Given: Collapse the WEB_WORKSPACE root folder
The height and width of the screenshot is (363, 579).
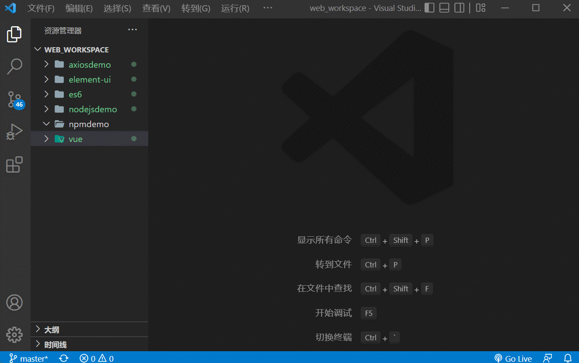Looking at the screenshot, I should tap(37, 50).
